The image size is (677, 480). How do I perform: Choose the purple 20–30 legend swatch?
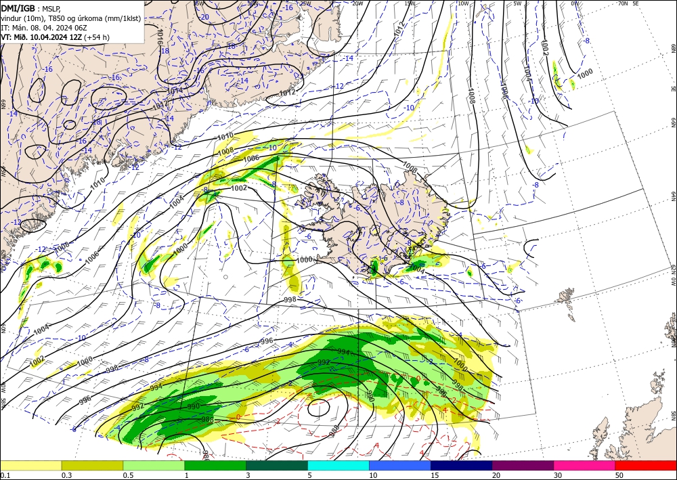tap(523, 465)
